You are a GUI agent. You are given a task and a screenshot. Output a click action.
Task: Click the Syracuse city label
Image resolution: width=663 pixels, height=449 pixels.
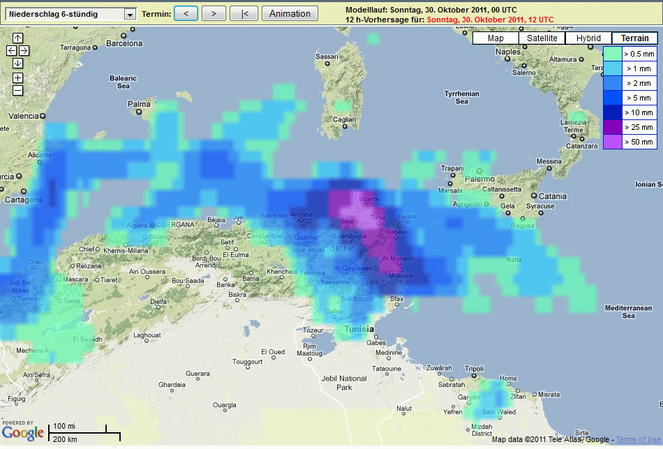540,206
